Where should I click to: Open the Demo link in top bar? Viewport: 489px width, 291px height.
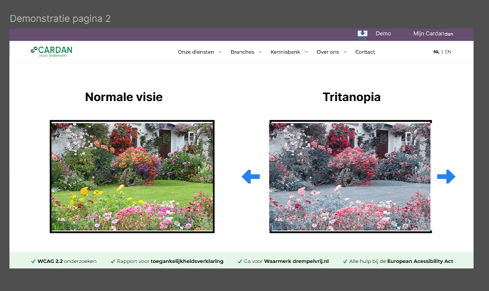[x=383, y=33]
